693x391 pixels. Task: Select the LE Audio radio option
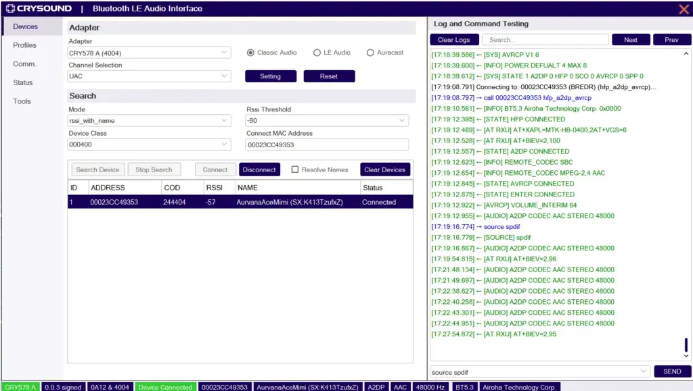pyautogui.click(x=317, y=53)
